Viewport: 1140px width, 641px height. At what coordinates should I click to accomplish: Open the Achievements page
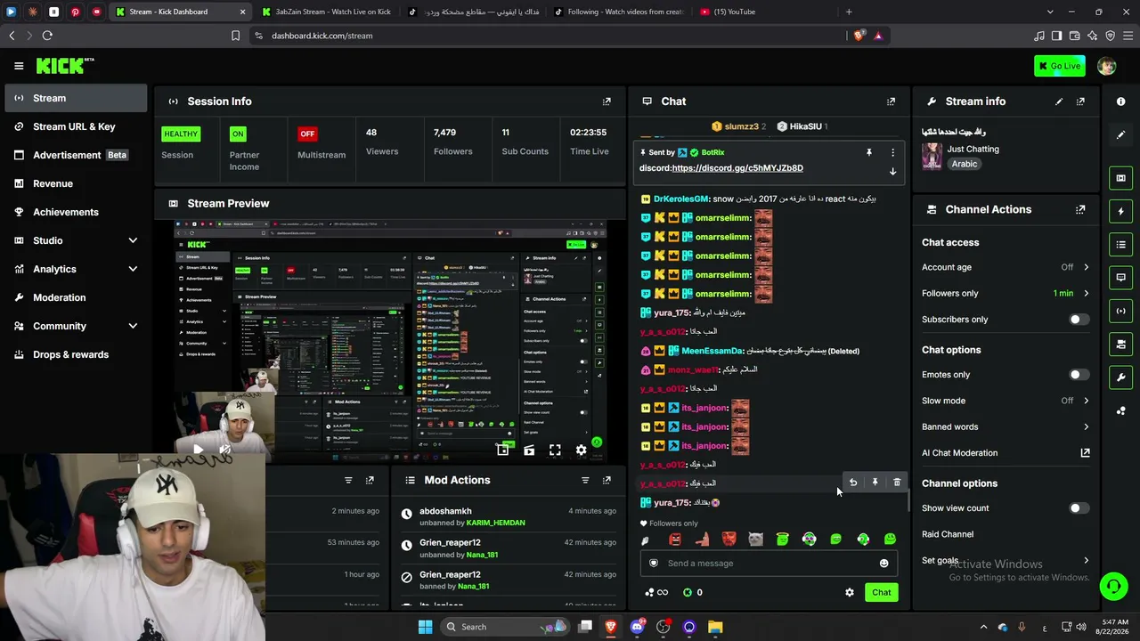(76, 212)
